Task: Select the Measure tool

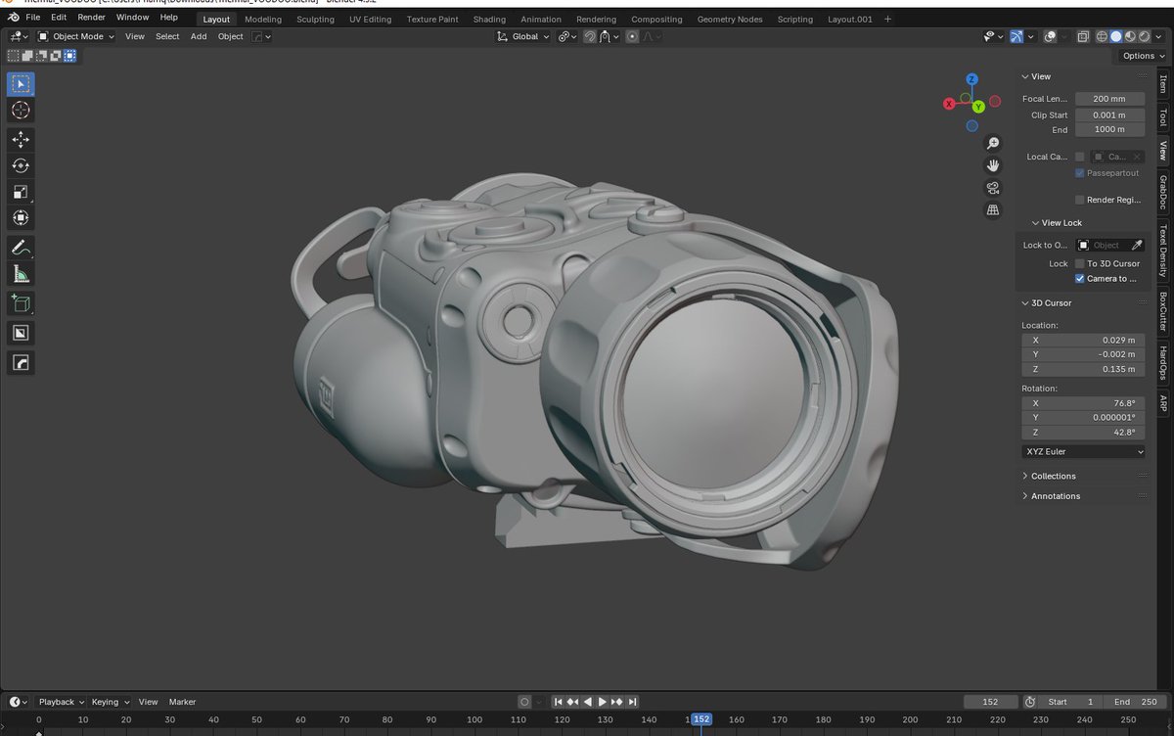Action: point(21,274)
